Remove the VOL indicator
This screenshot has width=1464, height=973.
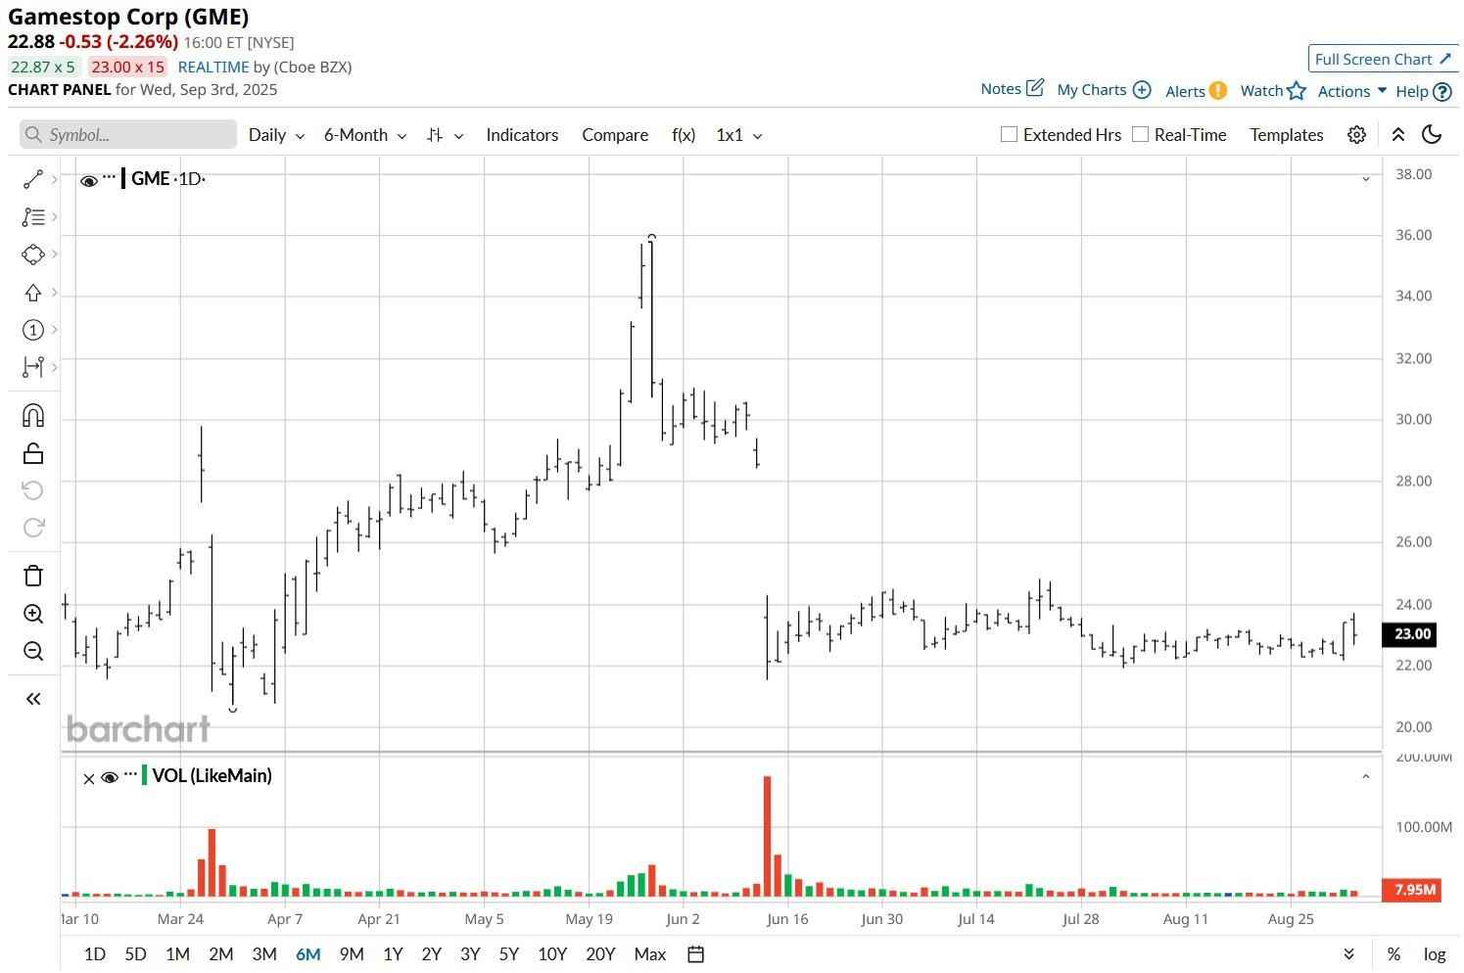coord(89,778)
